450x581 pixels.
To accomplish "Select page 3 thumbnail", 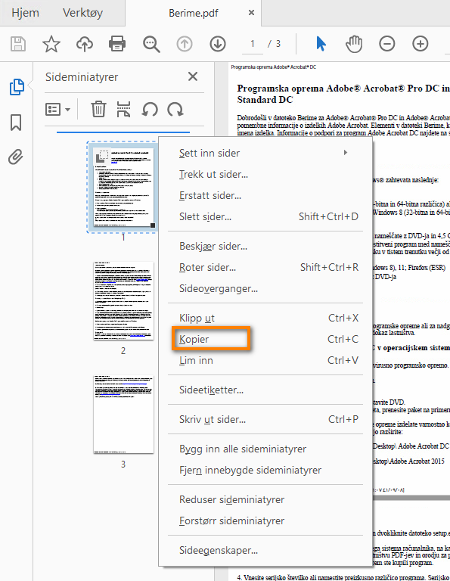I will pyautogui.click(x=123, y=415).
